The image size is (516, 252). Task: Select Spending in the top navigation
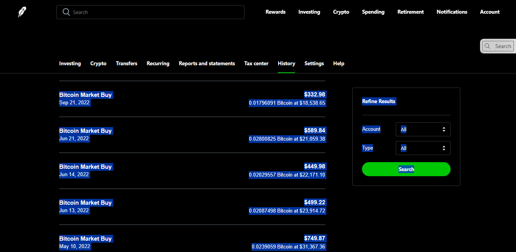(x=373, y=12)
